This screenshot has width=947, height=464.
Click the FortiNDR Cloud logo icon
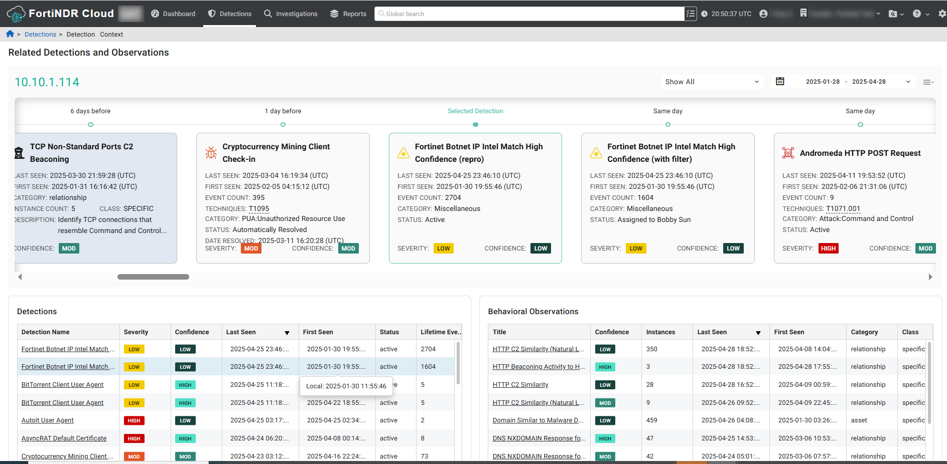(15, 14)
